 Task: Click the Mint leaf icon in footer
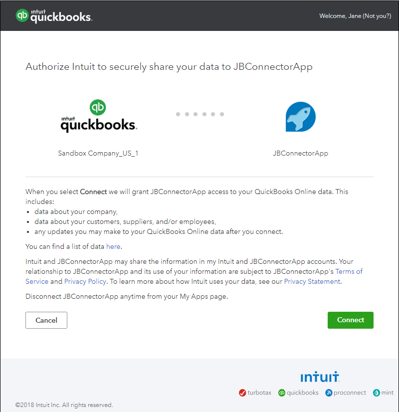pyautogui.click(x=376, y=393)
